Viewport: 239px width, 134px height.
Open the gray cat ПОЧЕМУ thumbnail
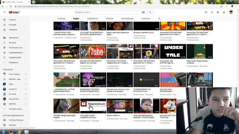click(66, 106)
